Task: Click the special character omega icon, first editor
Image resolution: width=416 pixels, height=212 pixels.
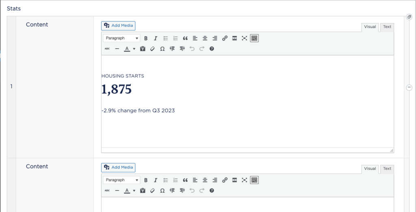Action: (162, 49)
